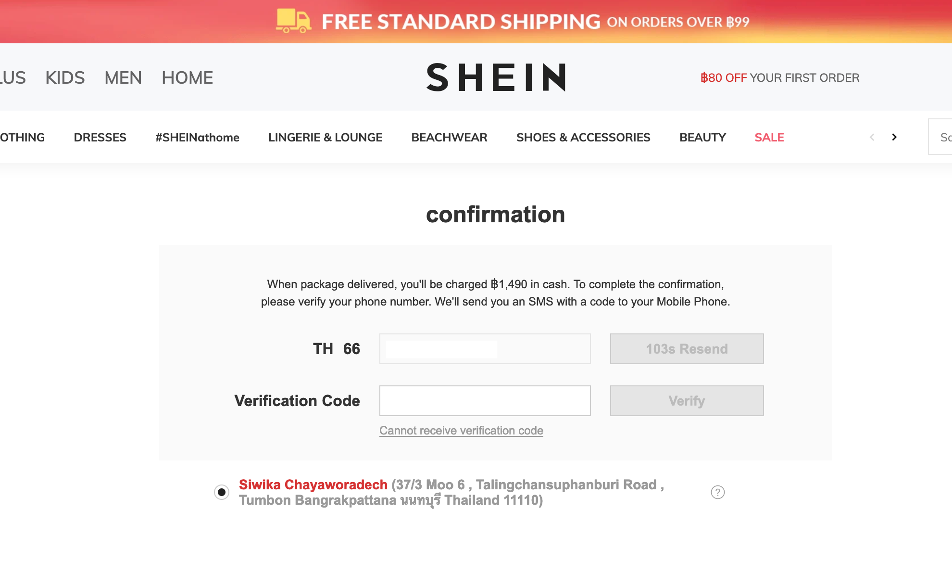Select the Siwika Chayaworadech address radio

[x=222, y=492]
